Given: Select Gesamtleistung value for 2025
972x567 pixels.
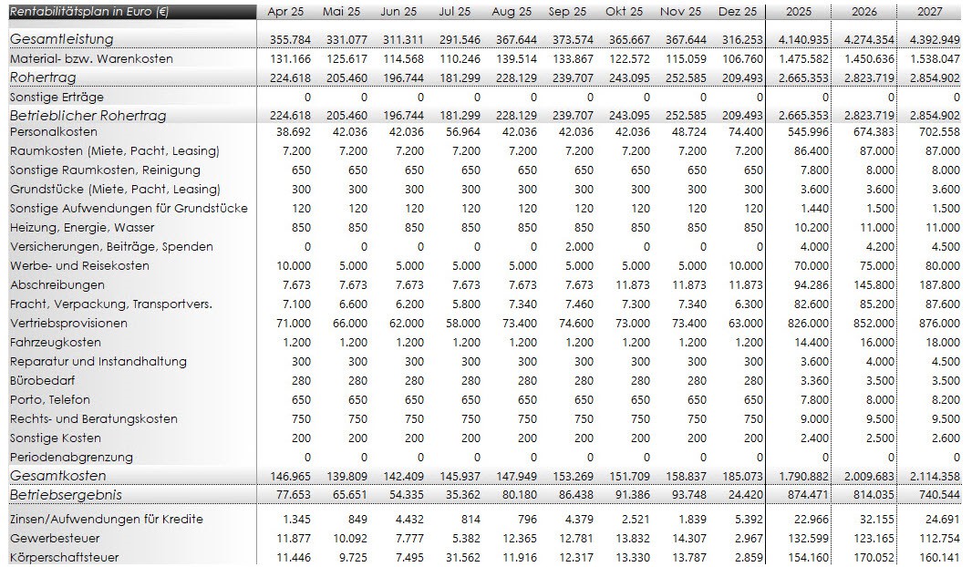Looking at the screenshot, I should coord(799,39).
